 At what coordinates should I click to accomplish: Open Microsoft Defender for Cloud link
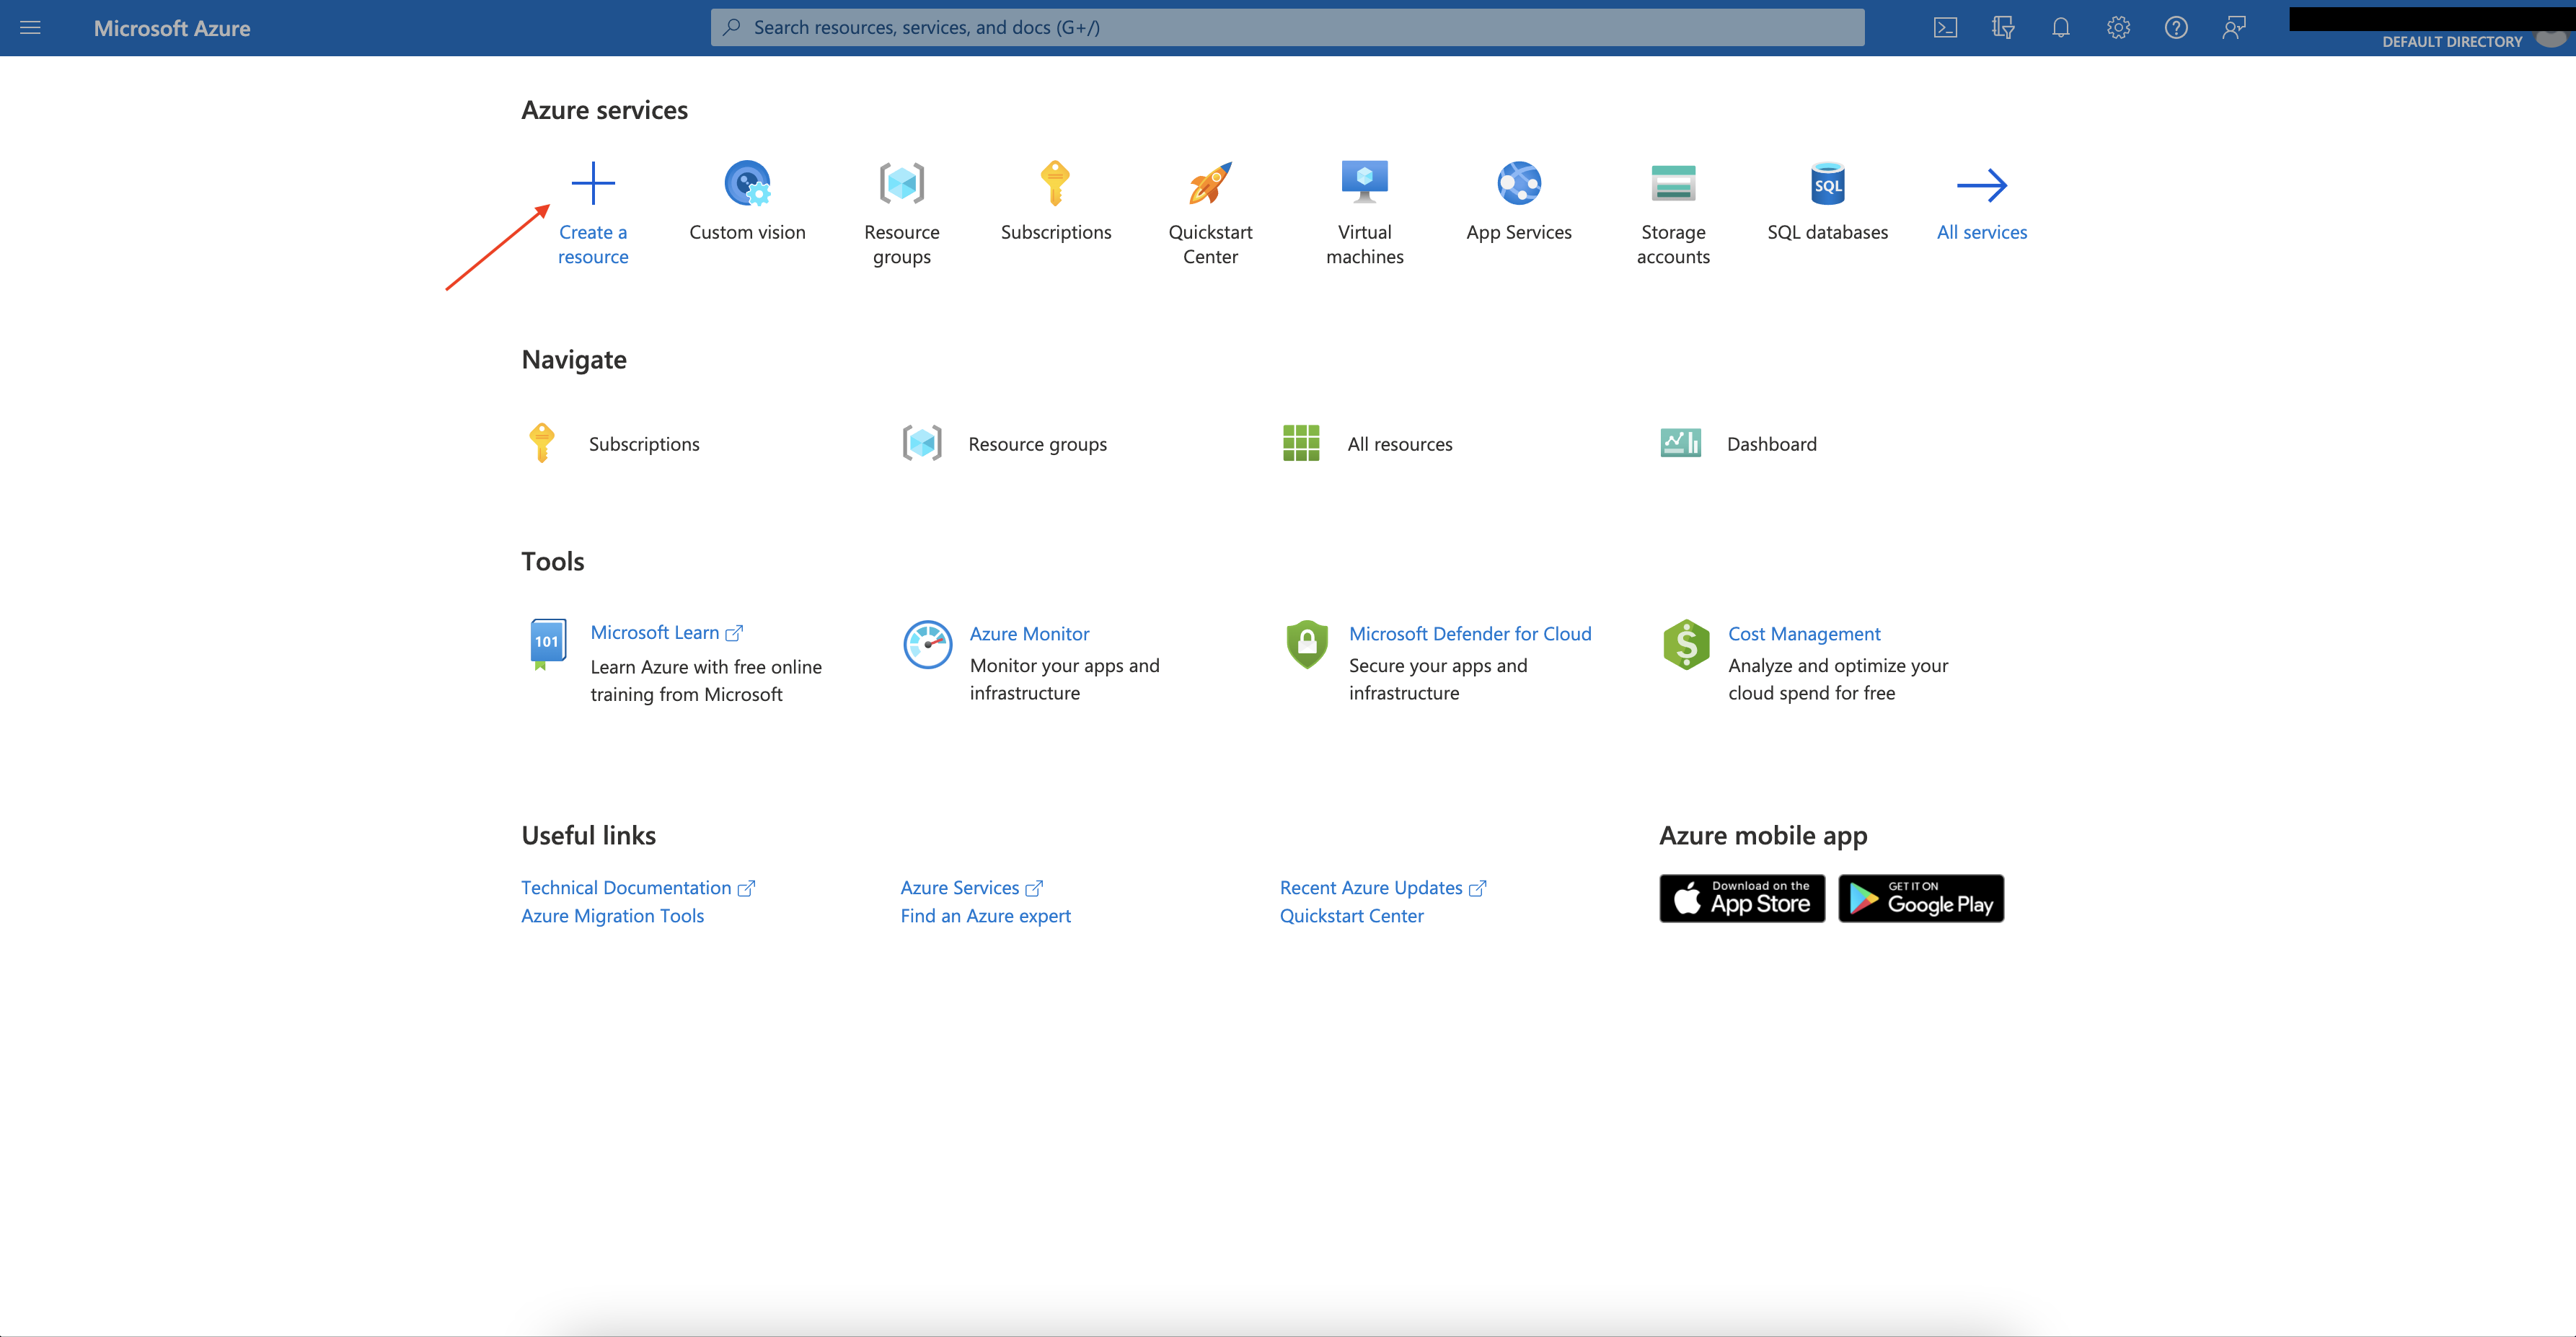(x=1470, y=634)
